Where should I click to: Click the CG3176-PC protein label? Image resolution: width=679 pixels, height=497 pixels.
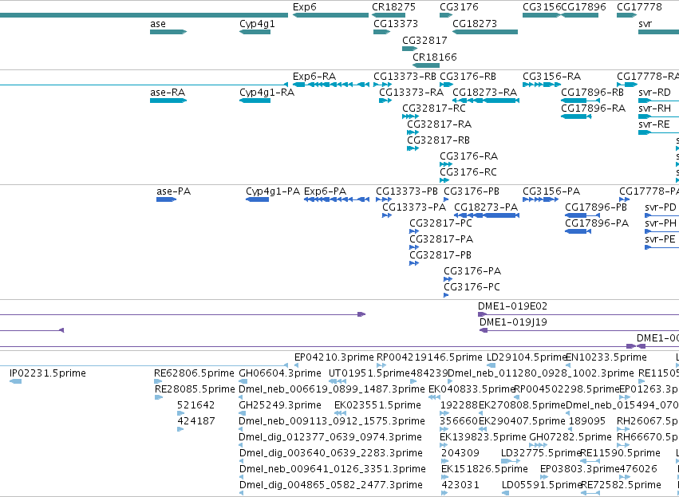[x=472, y=287]
